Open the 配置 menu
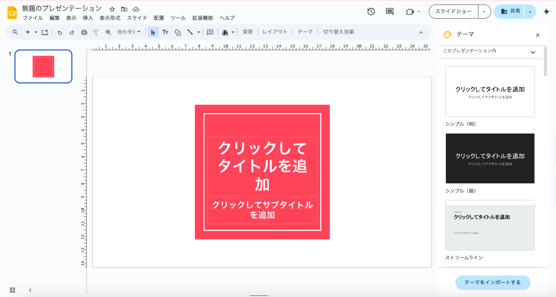 [159, 18]
